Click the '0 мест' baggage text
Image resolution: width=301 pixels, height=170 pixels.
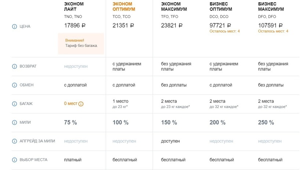tap(70, 104)
